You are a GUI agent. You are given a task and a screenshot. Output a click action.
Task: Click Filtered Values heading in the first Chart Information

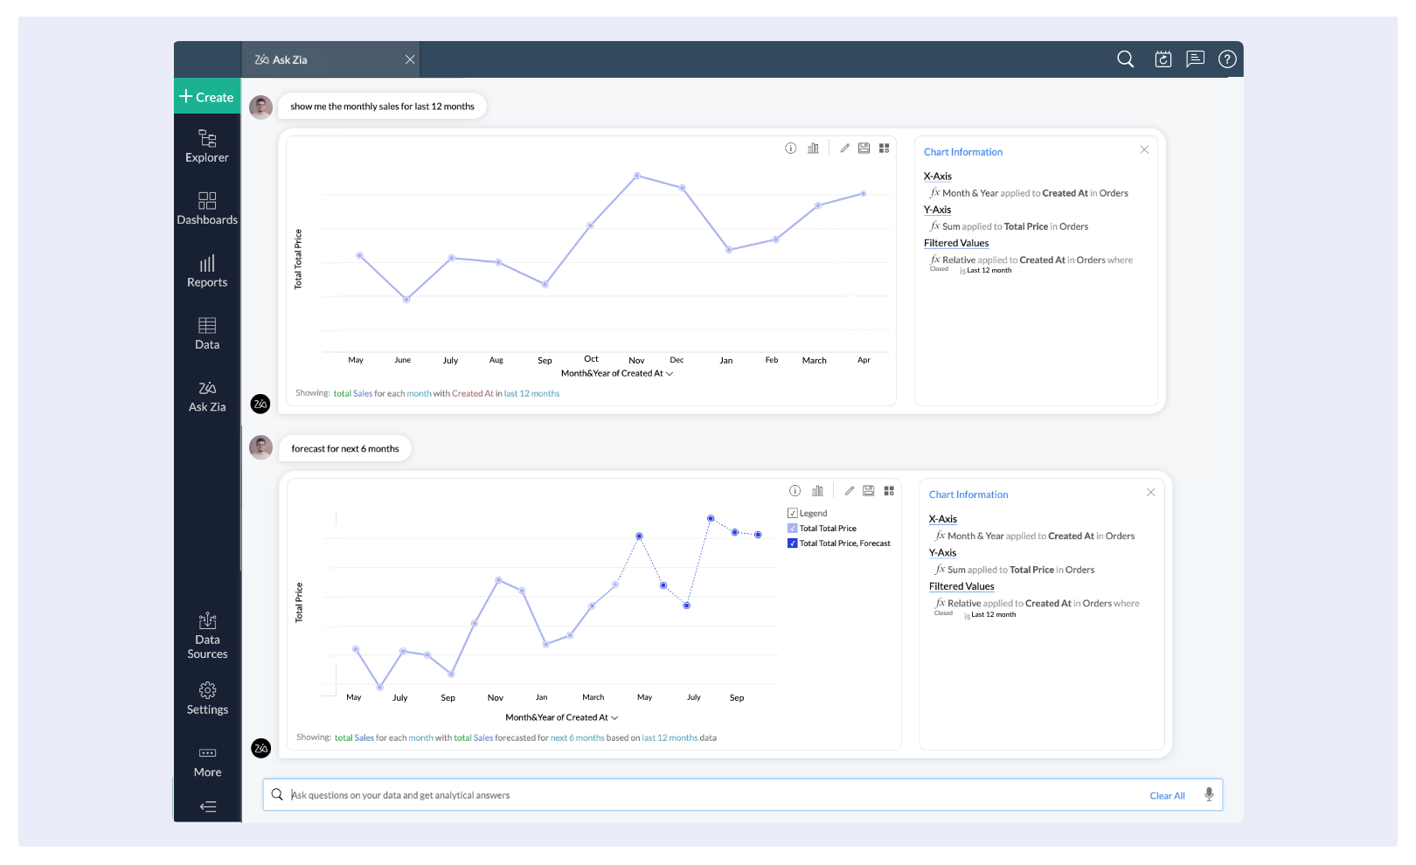[956, 243]
